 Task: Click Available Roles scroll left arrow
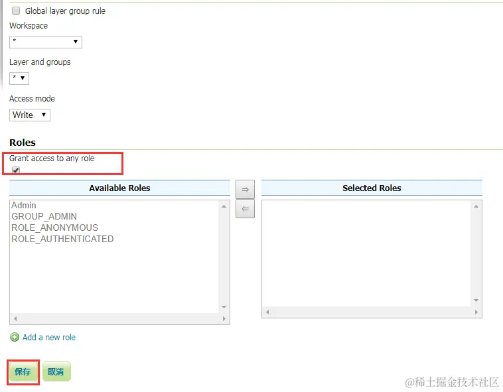pyautogui.click(x=15, y=318)
